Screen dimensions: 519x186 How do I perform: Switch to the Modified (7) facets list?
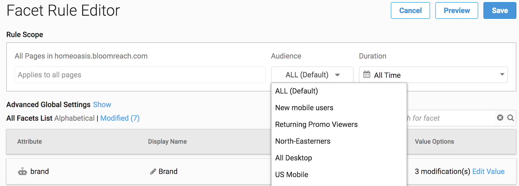click(x=120, y=118)
